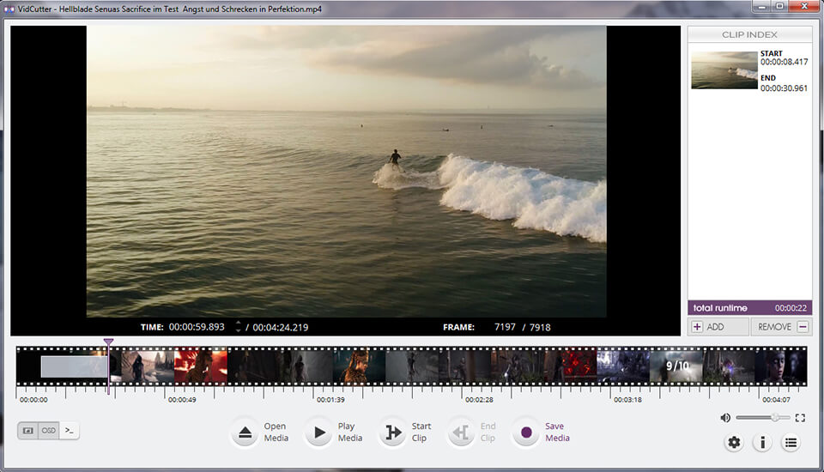824x472 pixels.
Task: Click the 9/10 frame in the filmstrip
Action: tap(677, 366)
